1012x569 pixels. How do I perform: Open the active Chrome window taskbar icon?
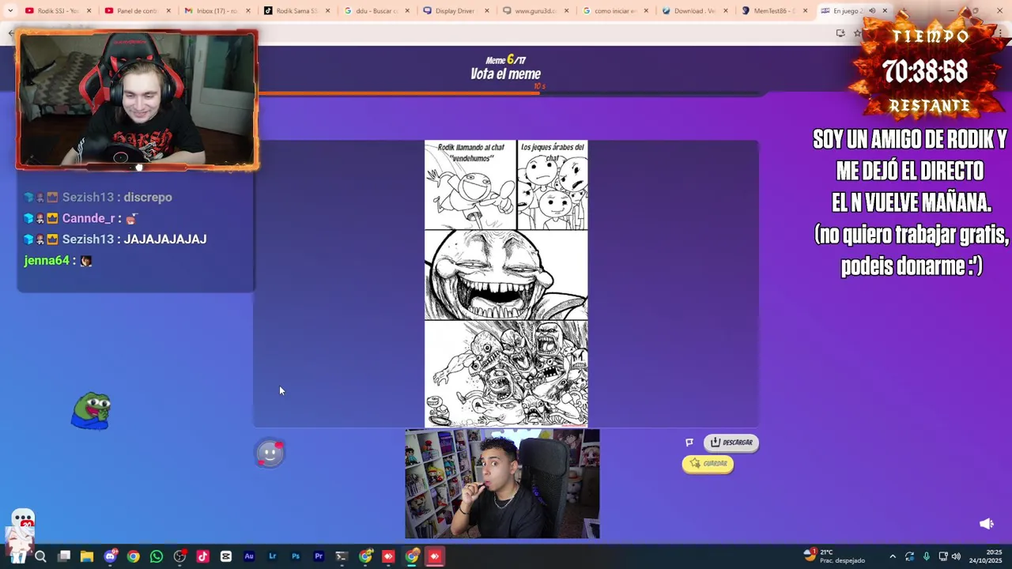pyautogui.click(x=412, y=556)
